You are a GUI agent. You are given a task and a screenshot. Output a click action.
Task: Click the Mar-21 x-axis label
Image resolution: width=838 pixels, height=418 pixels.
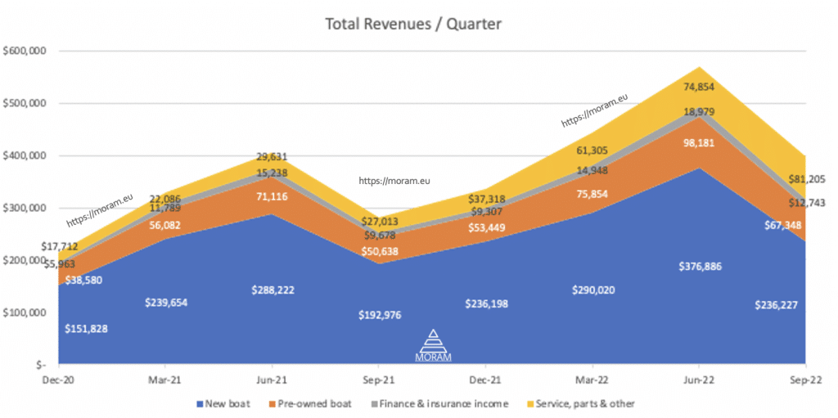165,380
